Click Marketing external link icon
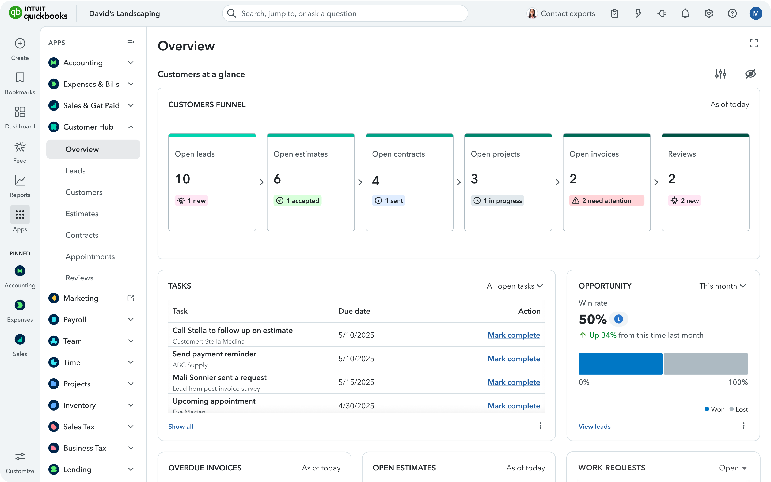This screenshot has width=771, height=482. pos(131,298)
